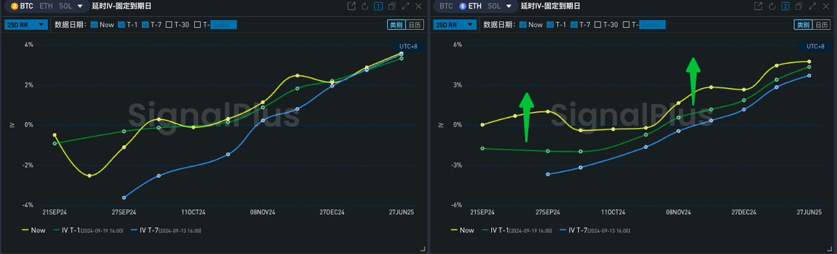Select 日历 view in the ETH panel
This screenshot has height=254, width=837.
821,25
